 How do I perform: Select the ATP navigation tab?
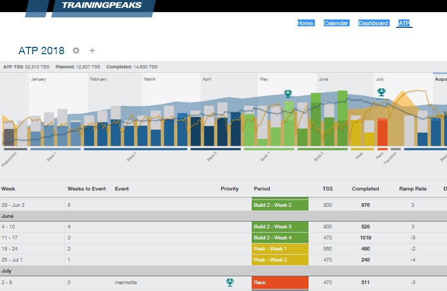pyautogui.click(x=404, y=23)
